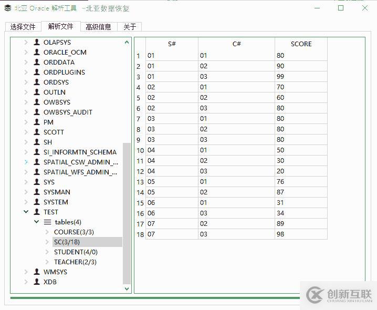Open the 关于 tab

[129, 27]
